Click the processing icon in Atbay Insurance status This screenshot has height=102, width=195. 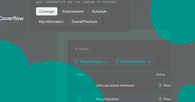tap(160, 99)
